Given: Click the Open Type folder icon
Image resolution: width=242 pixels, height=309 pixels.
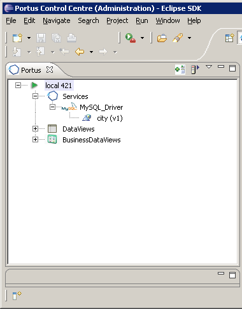Looking at the screenshot, I should pos(162,38).
